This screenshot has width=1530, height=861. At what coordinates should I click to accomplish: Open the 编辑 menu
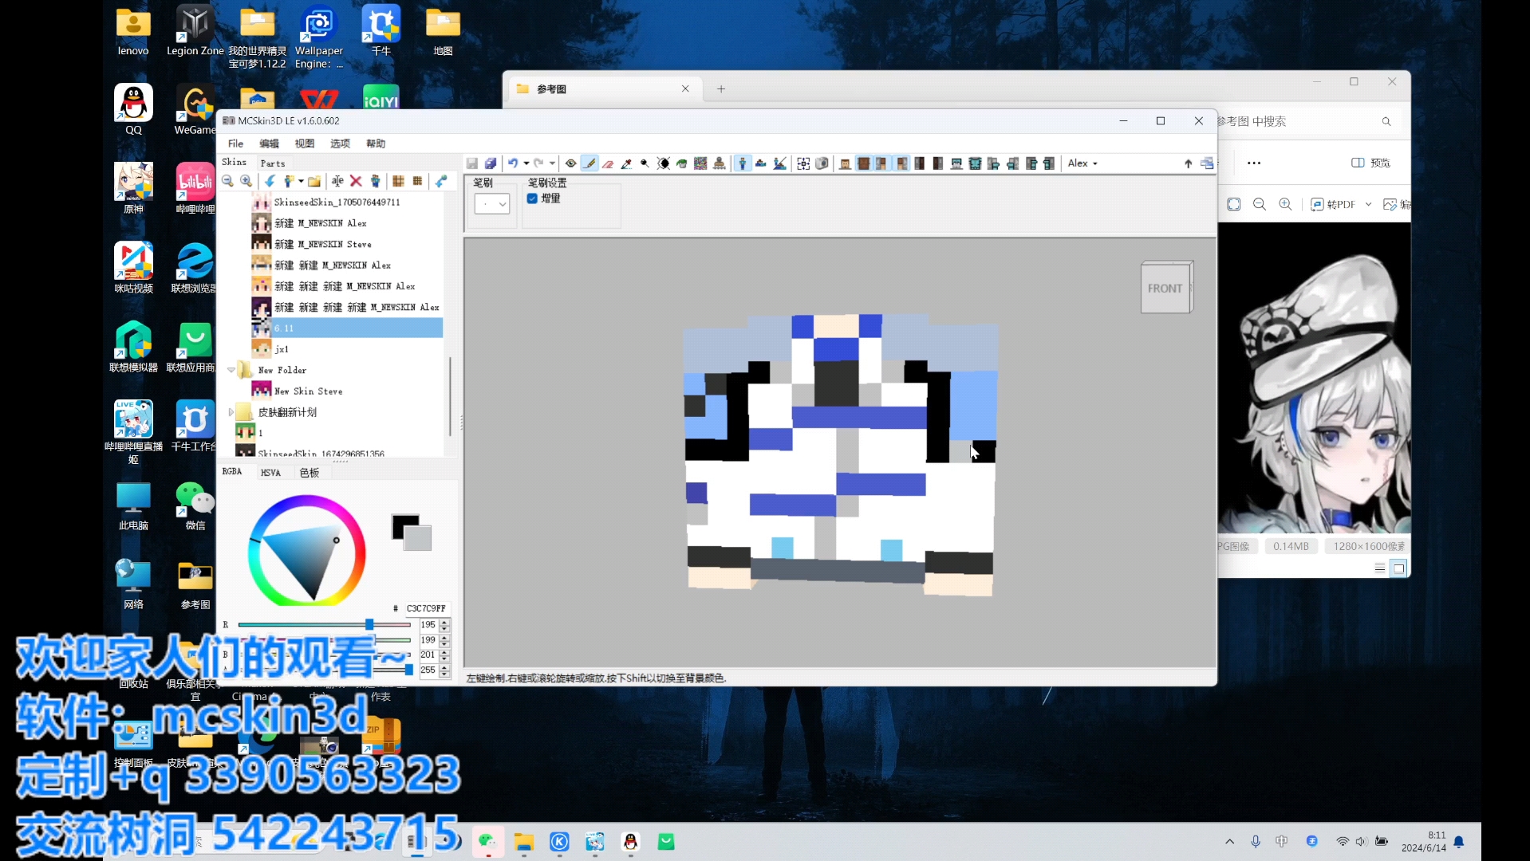(x=269, y=143)
